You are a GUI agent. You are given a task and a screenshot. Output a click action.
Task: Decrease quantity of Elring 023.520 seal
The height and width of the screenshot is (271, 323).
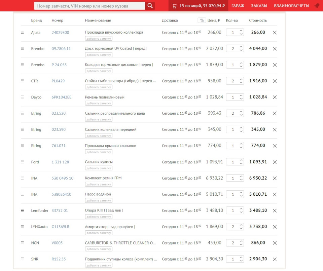(241, 115)
